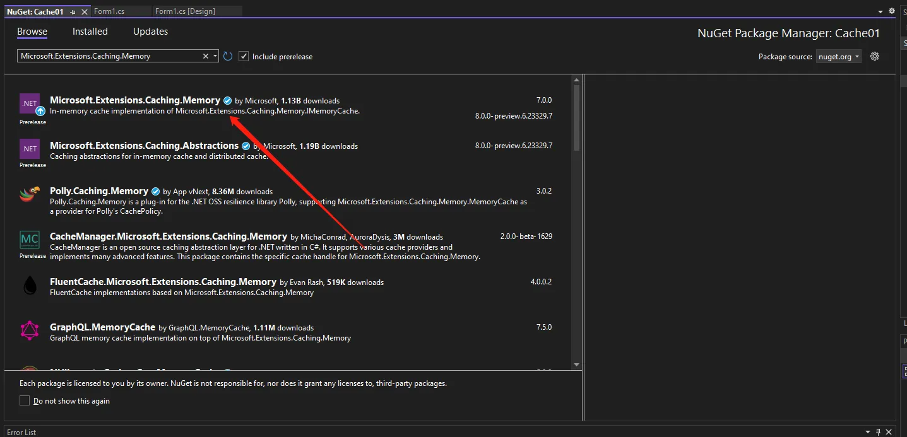Viewport: 907px width, 437px height.
Task: Activate the NuGet: Cache01 document tab
Action: click(x=35, y=11)
